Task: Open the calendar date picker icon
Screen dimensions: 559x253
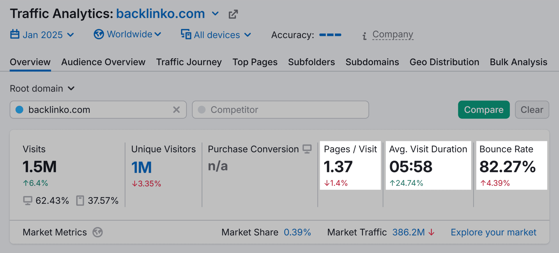Action: [x=15, y=35]
